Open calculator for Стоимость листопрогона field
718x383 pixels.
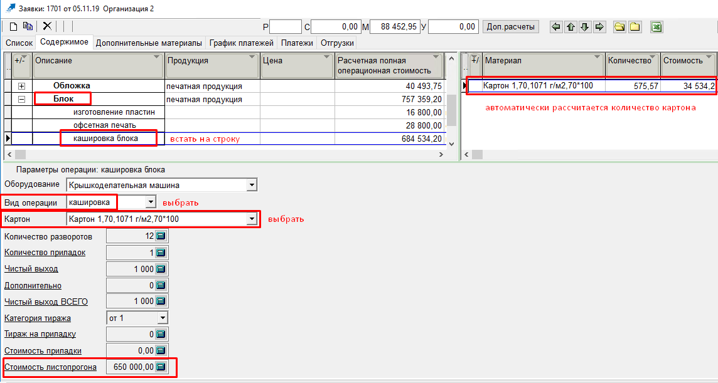(x=161, y=367)
